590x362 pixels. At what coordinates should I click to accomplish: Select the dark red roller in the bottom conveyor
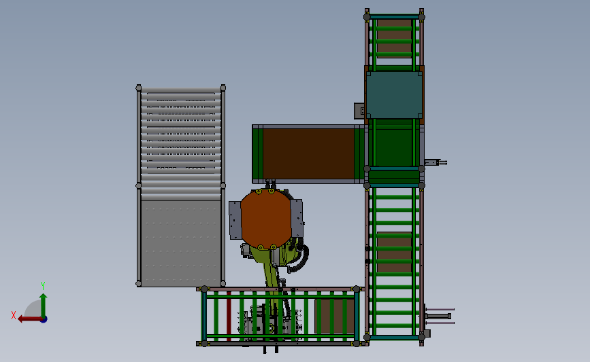[x=229, y=316]
